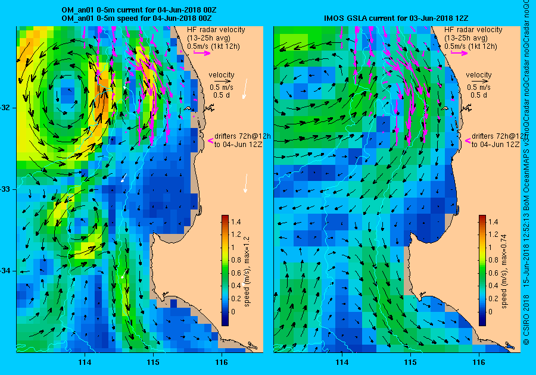Click the title 'IMOS GSLA current for 03-Jun-2018 12Z'
The image size is (536, 375).
(x=396, y=18)
